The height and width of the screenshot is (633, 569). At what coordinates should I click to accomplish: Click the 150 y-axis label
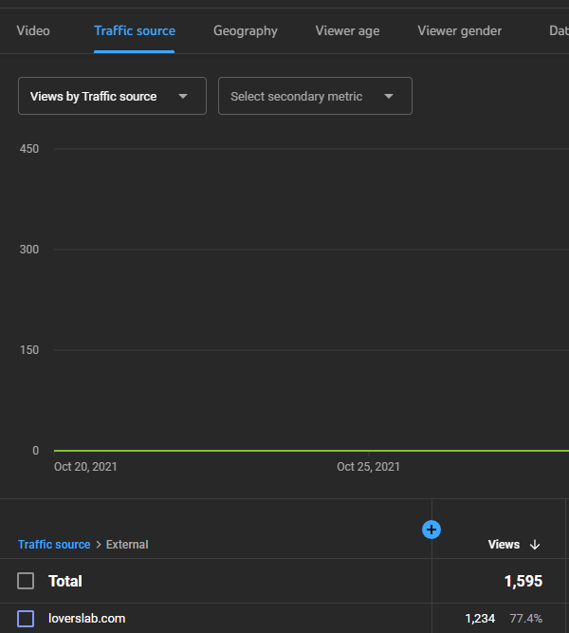pyautogui.click(x=29, y=350)
